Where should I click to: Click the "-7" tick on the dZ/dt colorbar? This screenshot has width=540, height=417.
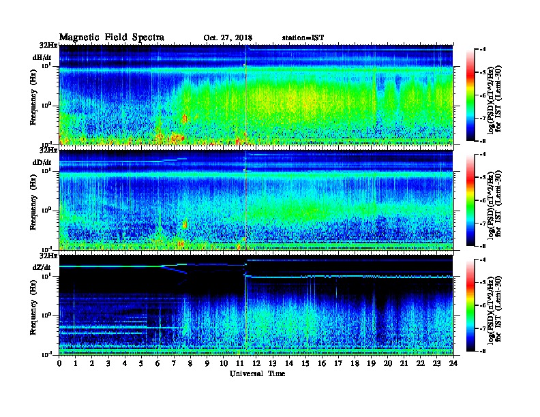coord(483,328)
